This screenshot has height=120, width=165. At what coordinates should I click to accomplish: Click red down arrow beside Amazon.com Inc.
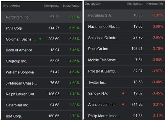click(x=123, y=104)
